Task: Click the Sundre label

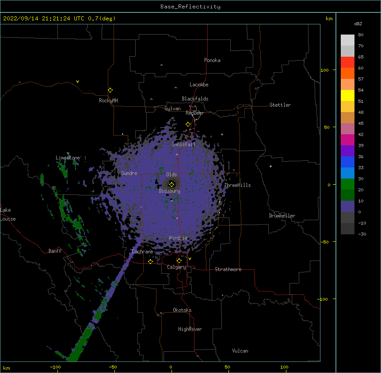Action: [129, 173]
